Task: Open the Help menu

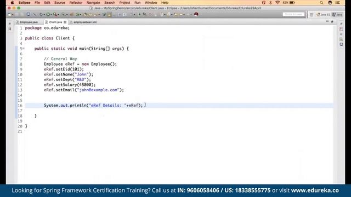Action: (x=165, y=3)
